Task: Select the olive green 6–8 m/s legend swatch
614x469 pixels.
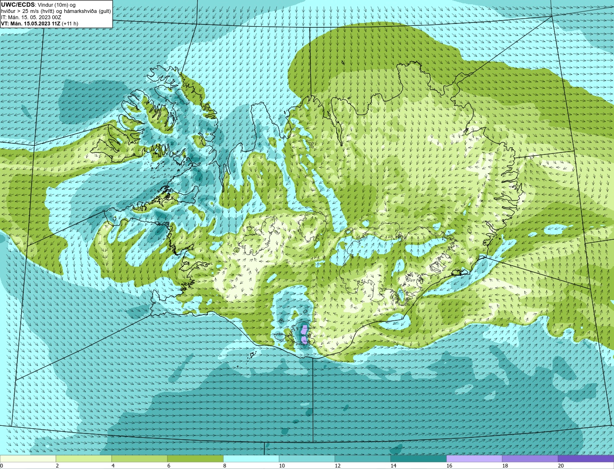Action: [x=195, y=458]
